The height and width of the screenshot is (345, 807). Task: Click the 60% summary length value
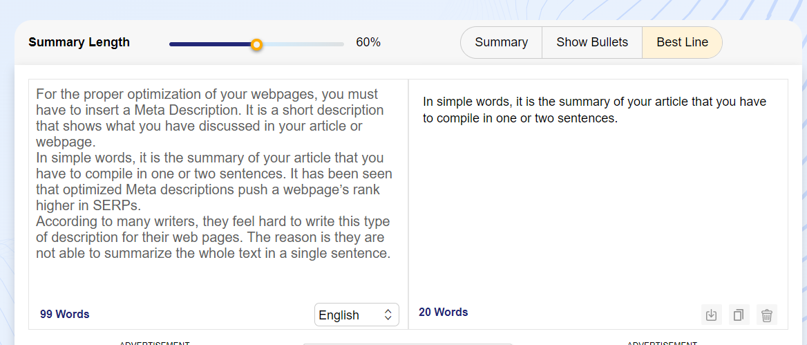point(368,42)
